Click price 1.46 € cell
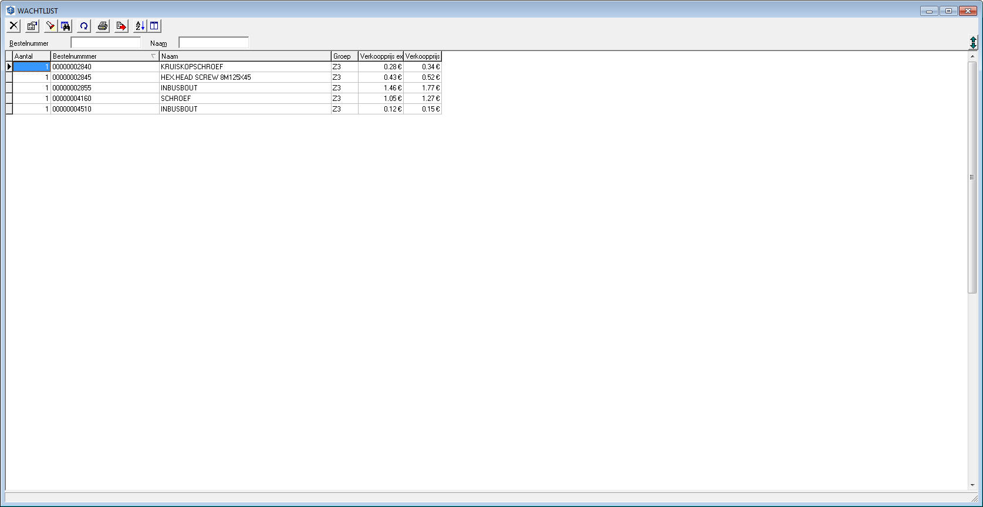Screen dimensions: 983x507 [x=381, y=88]
